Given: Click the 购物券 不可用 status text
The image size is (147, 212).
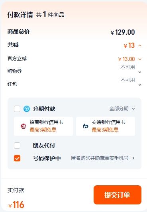Looking at the screenshot, I should coord(127,67).
